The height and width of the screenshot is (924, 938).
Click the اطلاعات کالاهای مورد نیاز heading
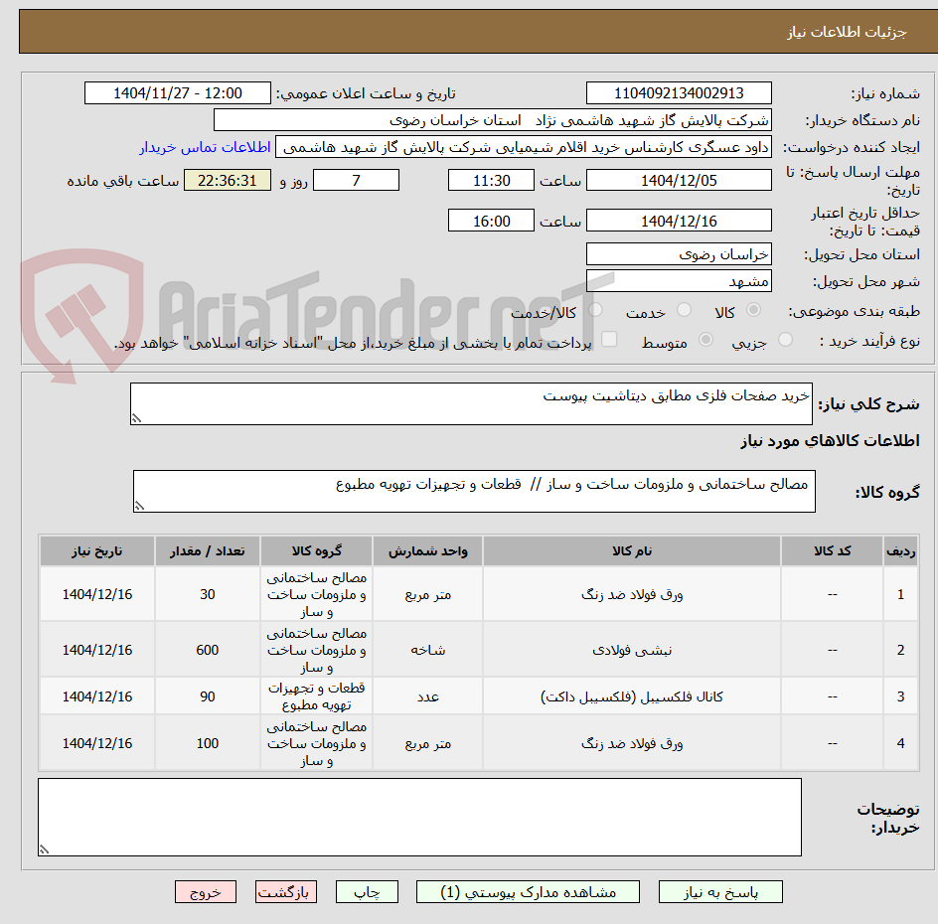pyautogui.click(x=831, y=441)
